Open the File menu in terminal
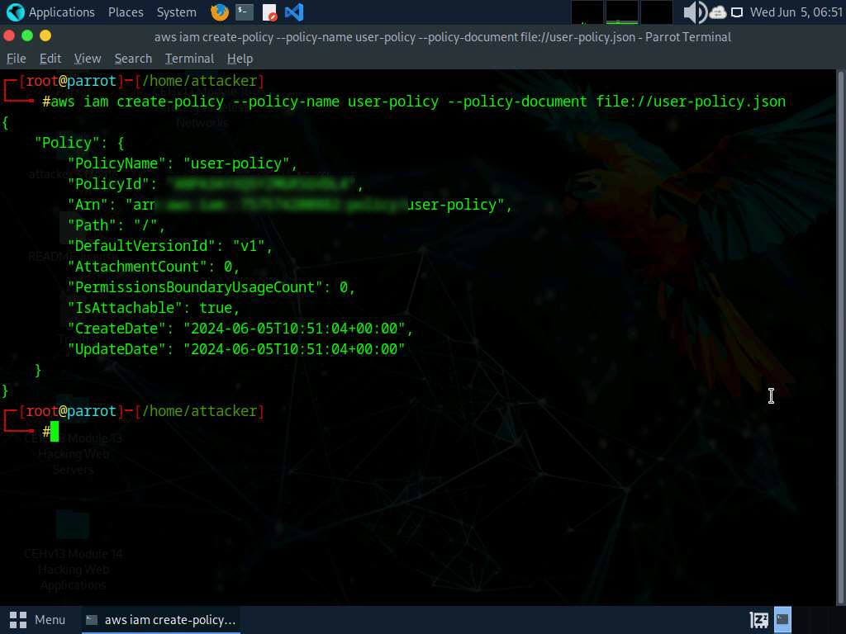This screenshot has width=846, height=634. (x=17, y=59)
